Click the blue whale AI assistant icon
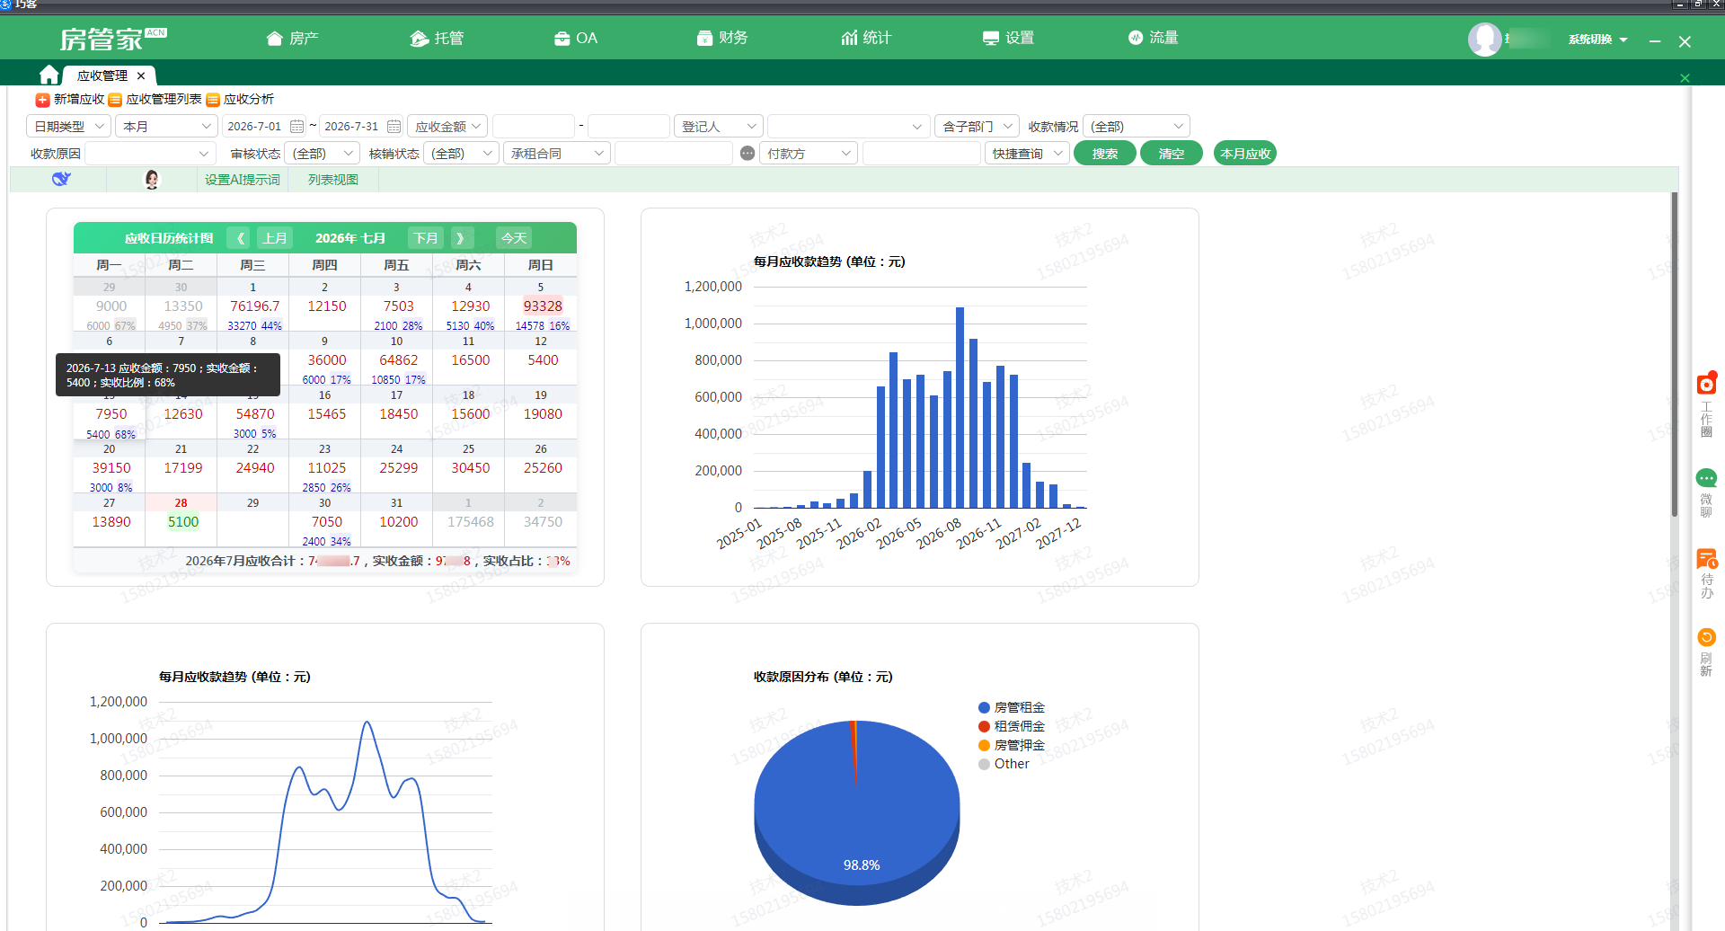1725x931 pixels. pyautogui.click(x=60, y=179)
